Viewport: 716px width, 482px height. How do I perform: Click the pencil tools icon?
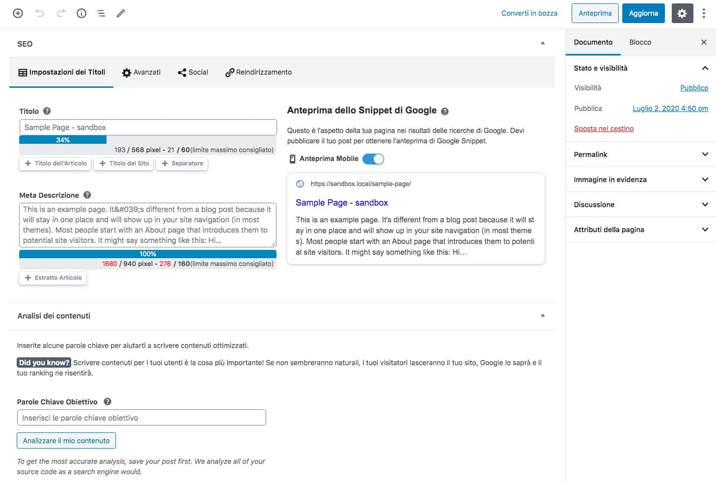tap(121, 13)
